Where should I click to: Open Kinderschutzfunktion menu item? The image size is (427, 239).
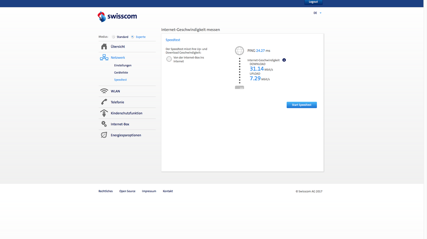point(127,113)
